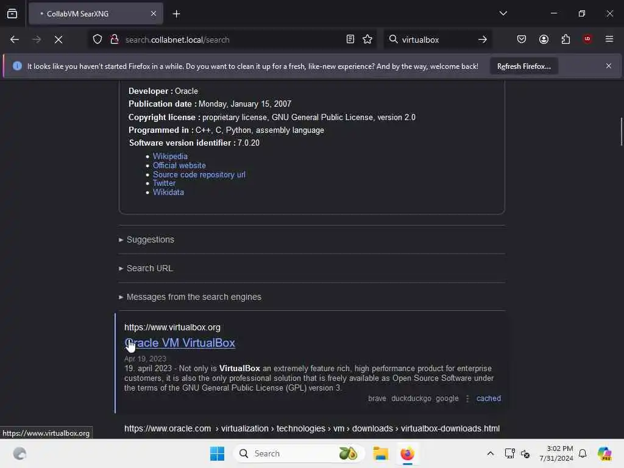
Task: Click the page vertical scrollbar thumb
Action: click(x=621, y=132)
